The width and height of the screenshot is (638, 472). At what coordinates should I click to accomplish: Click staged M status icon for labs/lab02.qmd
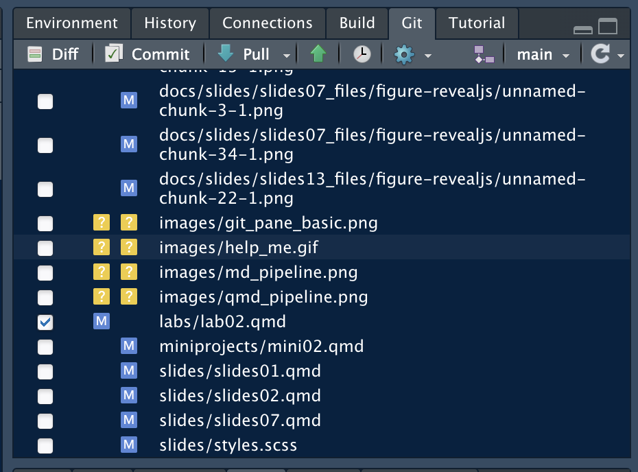101,322
